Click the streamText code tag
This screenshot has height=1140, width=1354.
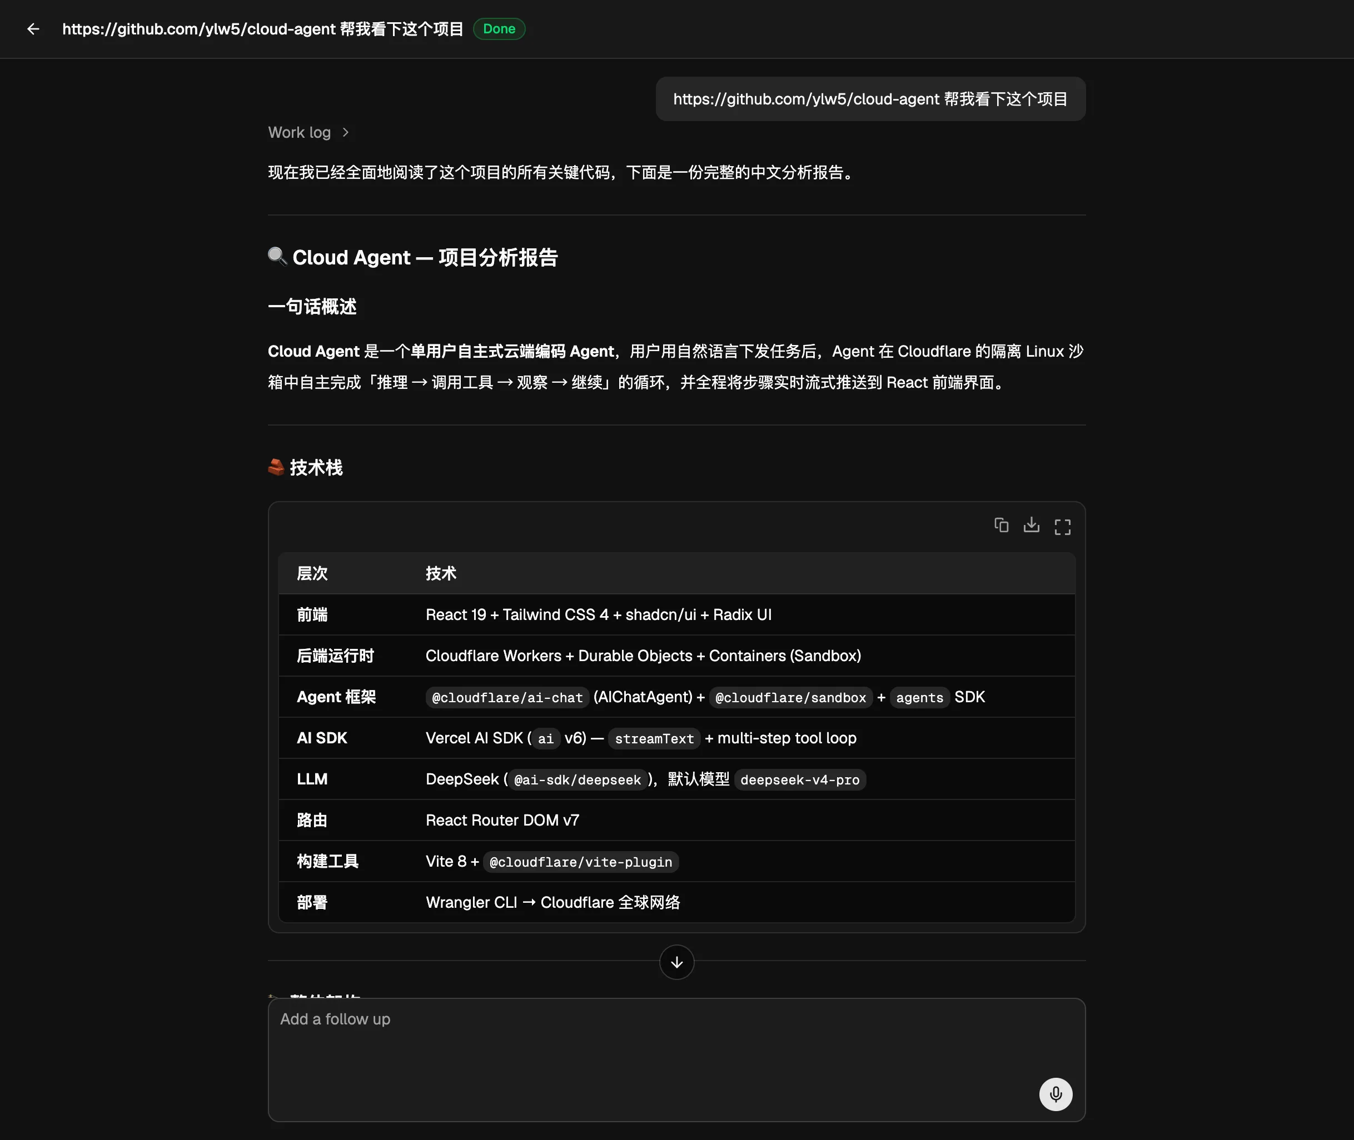(x=654, y=739)
